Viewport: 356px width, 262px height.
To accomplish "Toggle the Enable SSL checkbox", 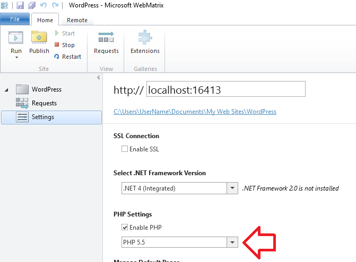I will click(125, 149).
